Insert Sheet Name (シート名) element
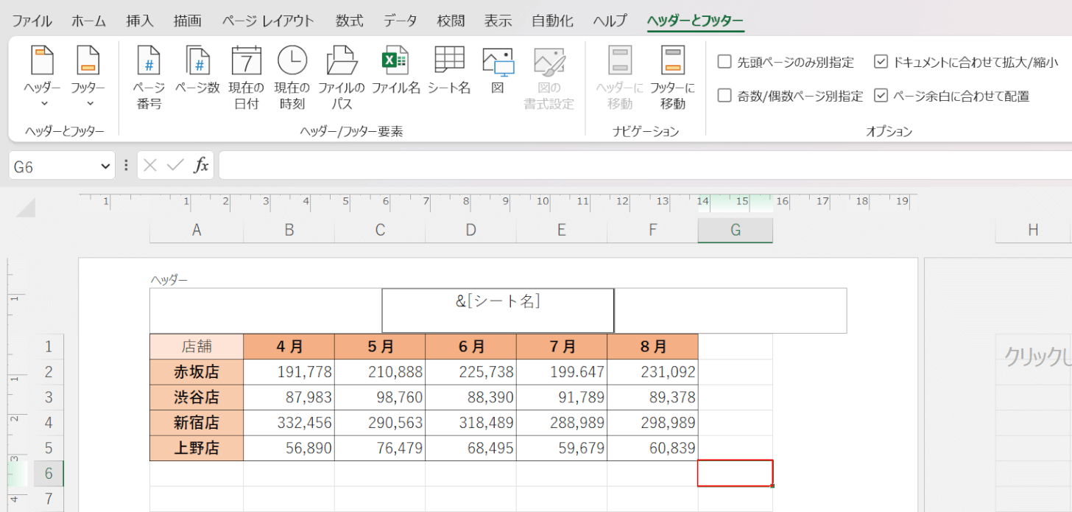Image resolution: width=1072 pixels, height=512 pixels. coord(448,70)
